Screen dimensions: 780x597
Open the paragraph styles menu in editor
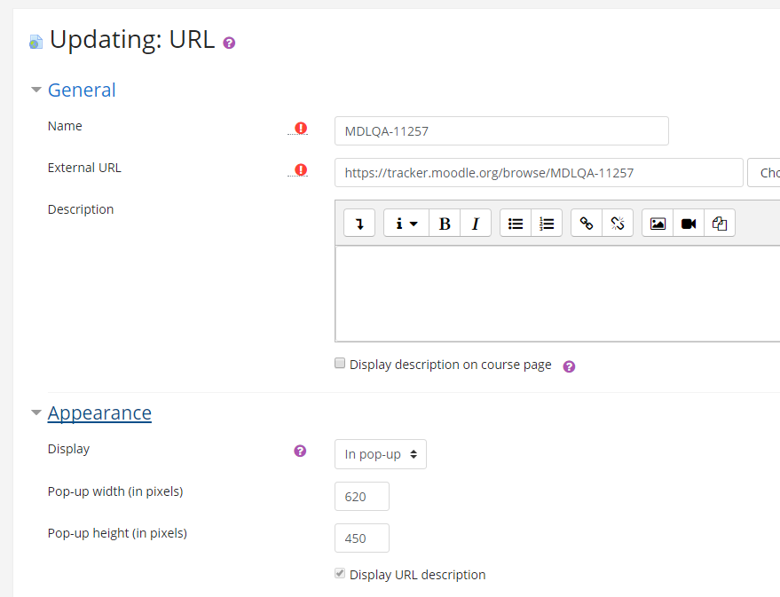coord(406,224)
